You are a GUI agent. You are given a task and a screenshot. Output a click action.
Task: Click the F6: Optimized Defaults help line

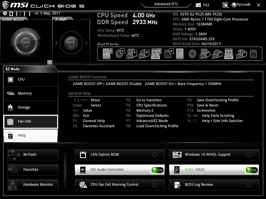[148, 116]
